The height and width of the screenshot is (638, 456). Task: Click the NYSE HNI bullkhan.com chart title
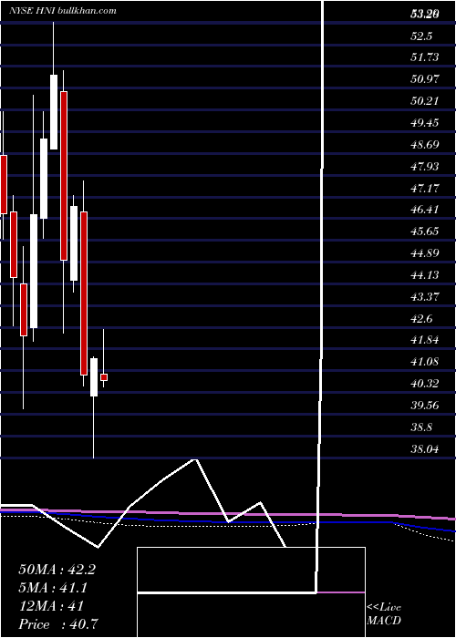[63, 11]
